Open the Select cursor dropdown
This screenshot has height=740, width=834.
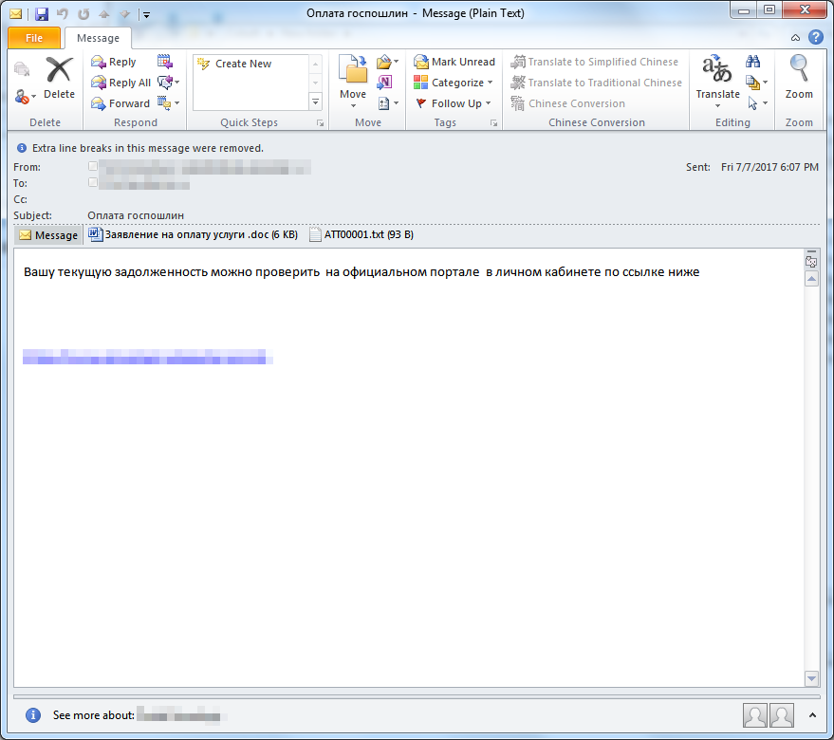[x=757, y=103]
